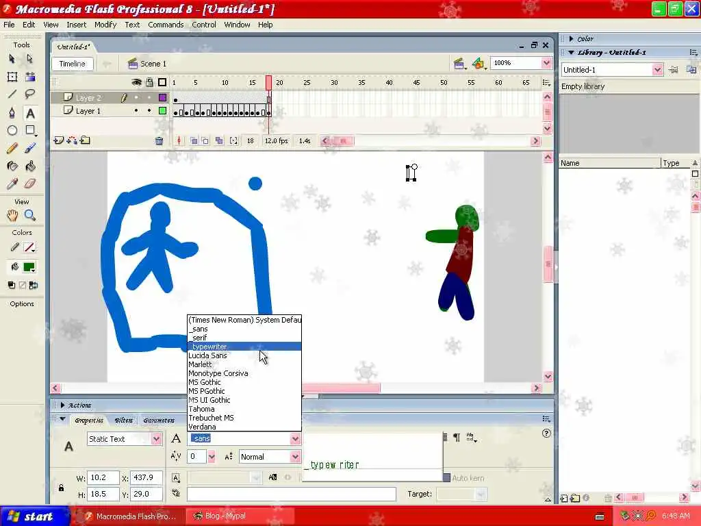Screen dimensions: 701x526
Task: Expand the Actions panel
Action: tap(62, 405)
